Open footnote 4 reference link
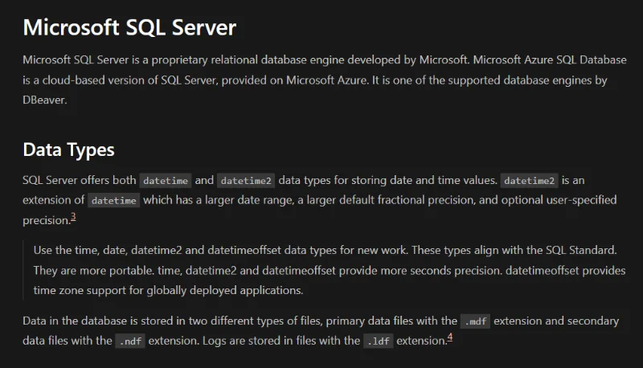The height and width of the screenshot is (368, 643). (x=450, y=337)
